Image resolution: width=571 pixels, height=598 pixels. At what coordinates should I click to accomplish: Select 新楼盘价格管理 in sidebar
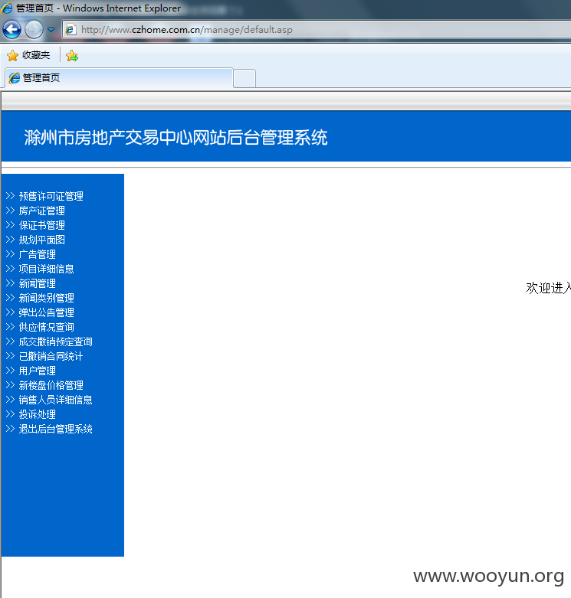coord(51,385)
